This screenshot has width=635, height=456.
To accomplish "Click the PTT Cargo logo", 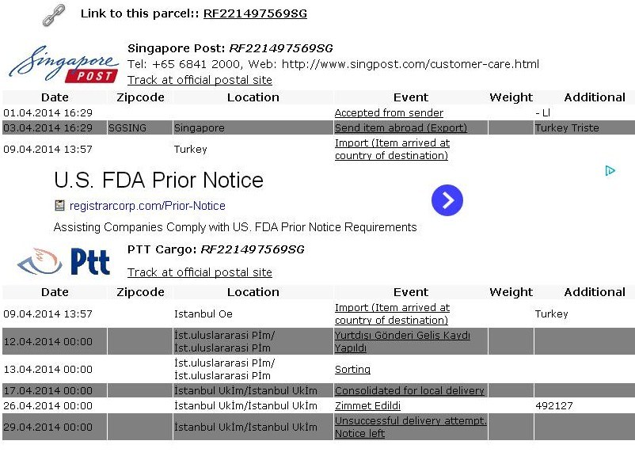I will point(63,261).
